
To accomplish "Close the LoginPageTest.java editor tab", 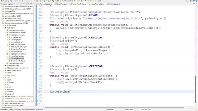I will [x=87, y=4].
